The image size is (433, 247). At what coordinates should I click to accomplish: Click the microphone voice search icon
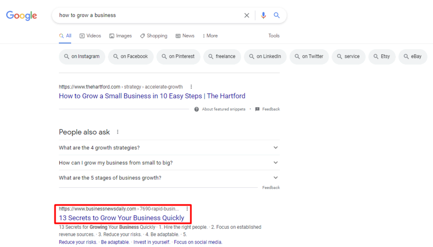[x=263, y=15]
